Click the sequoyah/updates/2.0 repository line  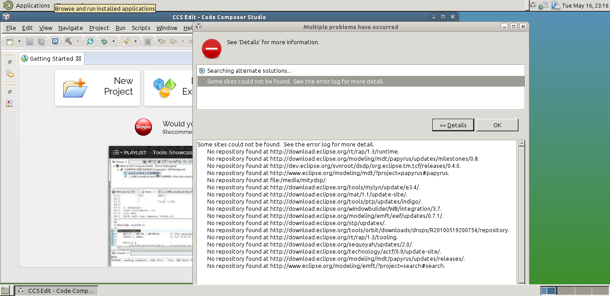click(310, 244)
